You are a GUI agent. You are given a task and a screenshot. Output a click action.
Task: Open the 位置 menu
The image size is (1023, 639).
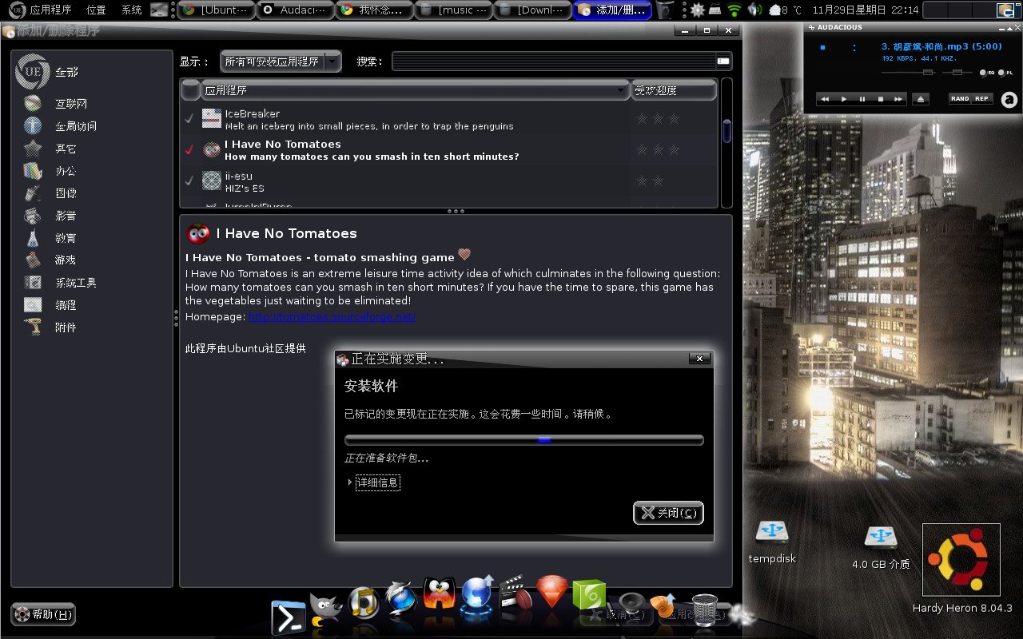coord(96,10)
